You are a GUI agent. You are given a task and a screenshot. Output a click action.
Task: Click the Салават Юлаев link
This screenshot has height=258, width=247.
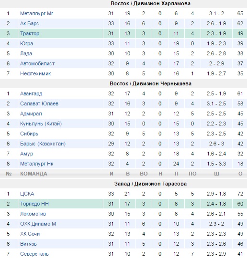(x=39, y=103)
